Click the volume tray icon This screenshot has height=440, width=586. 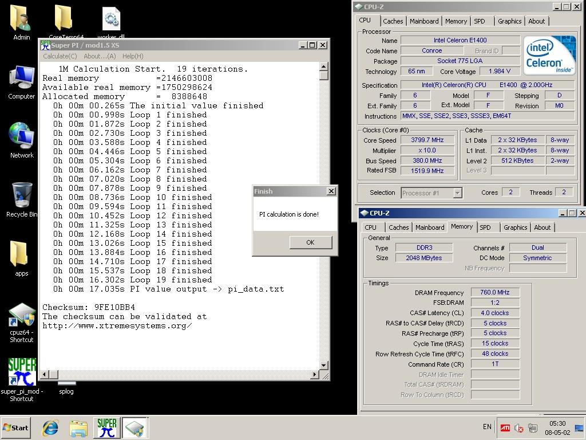pyautogui.click(x=519, y=428)
